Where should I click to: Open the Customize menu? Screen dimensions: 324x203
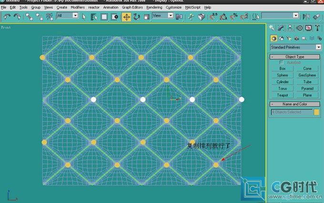point(173,7)
